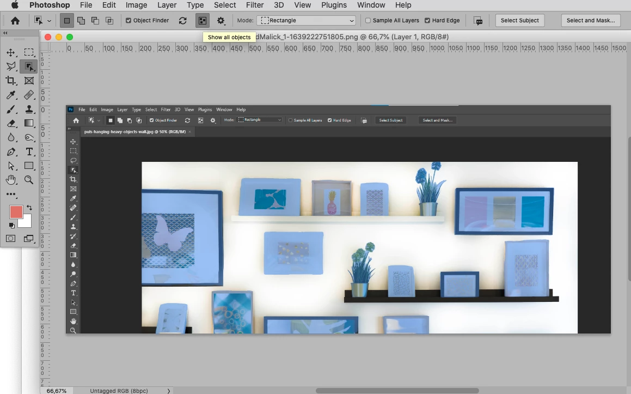This screenshot has height=394, width=631.
Task: Click the vertical scrollbar on right edge
Action: coord(629,209)
